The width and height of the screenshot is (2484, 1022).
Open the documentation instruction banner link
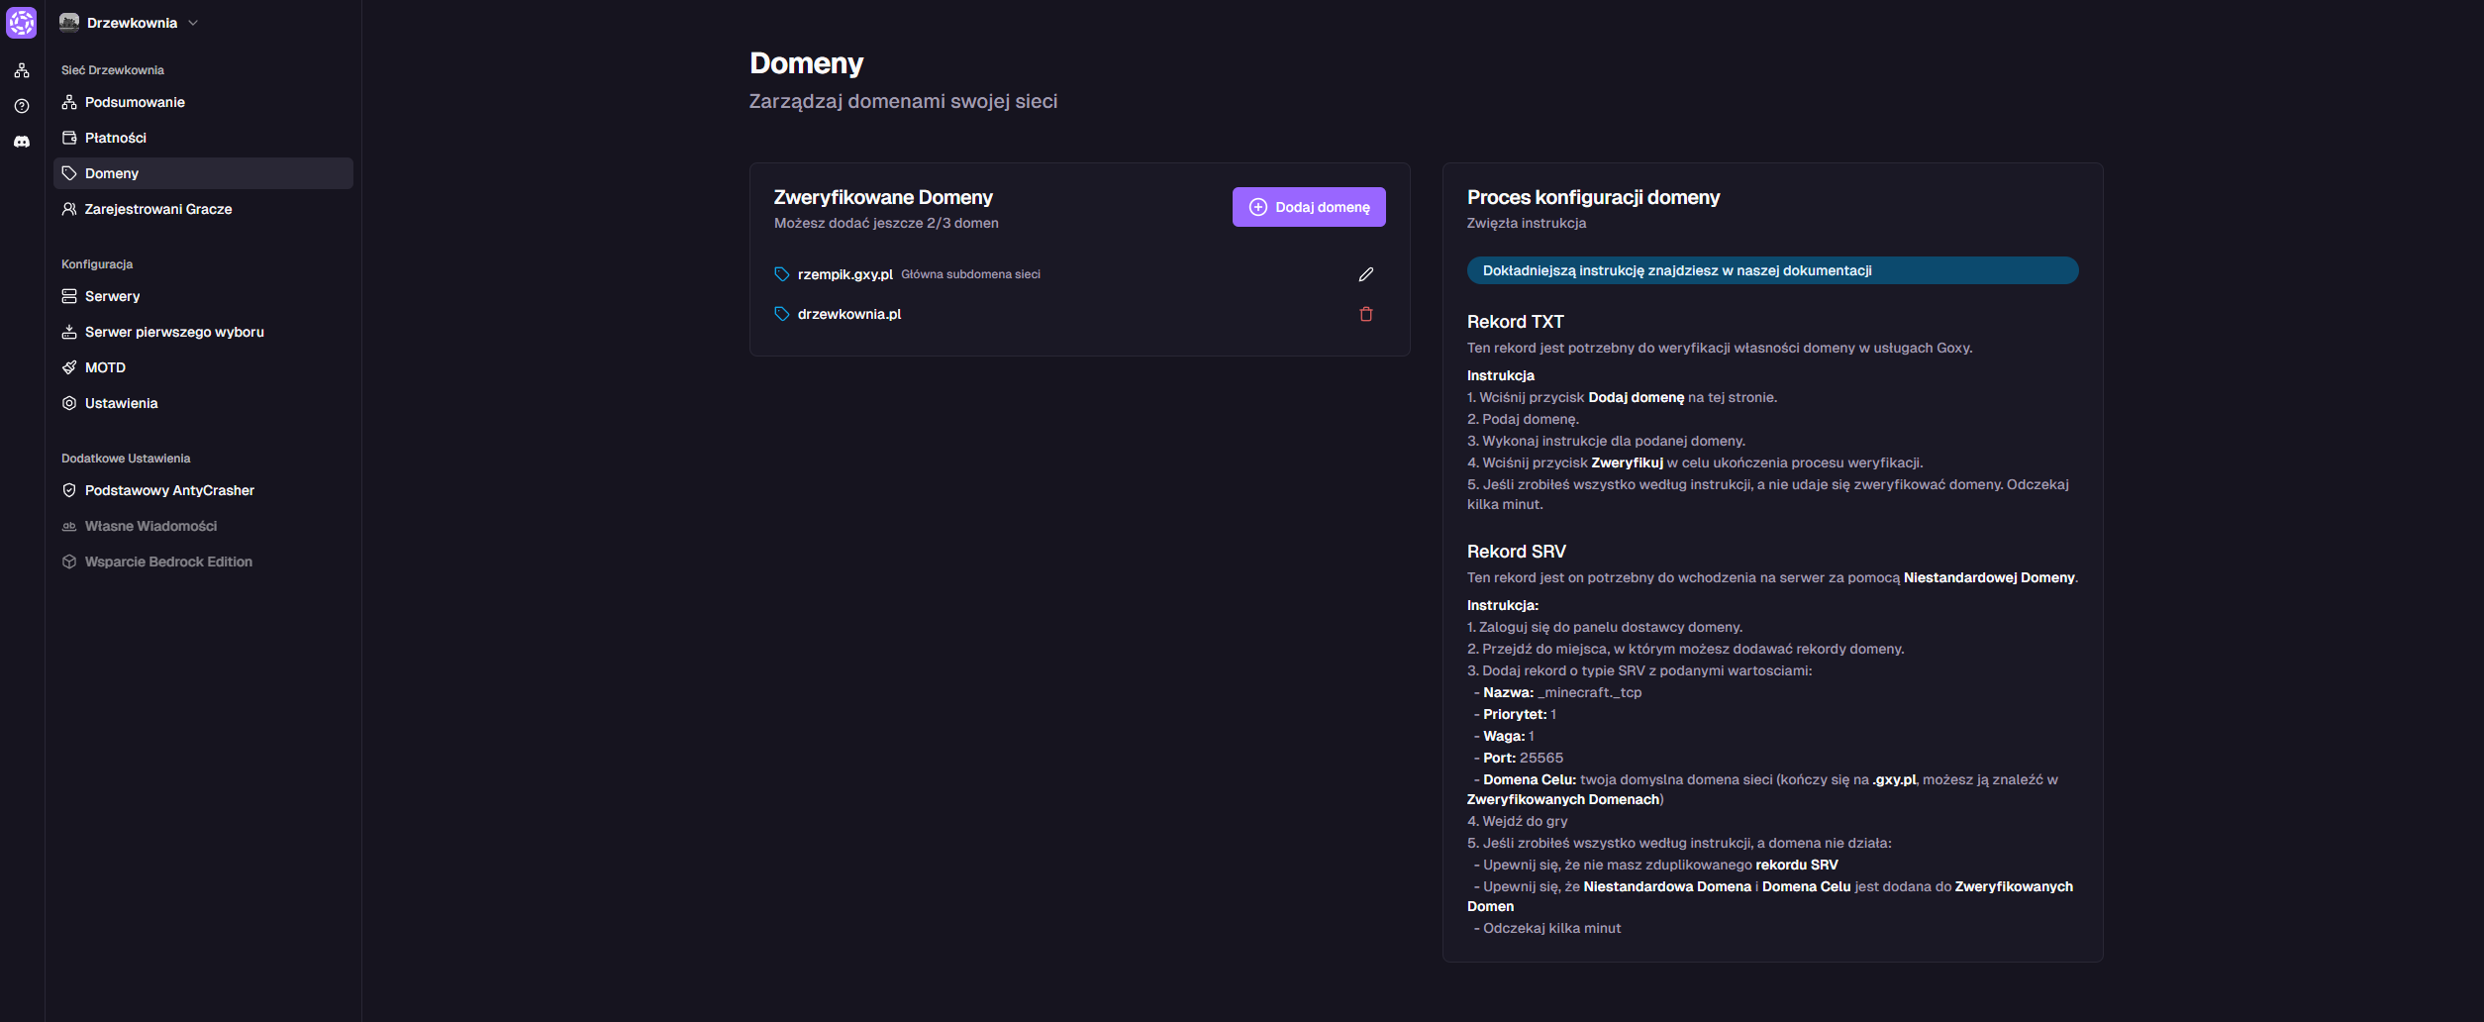click(1771, 270)
